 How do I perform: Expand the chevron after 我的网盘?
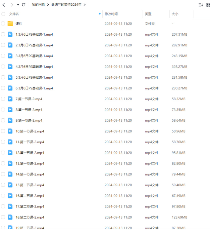pos(48,5)
